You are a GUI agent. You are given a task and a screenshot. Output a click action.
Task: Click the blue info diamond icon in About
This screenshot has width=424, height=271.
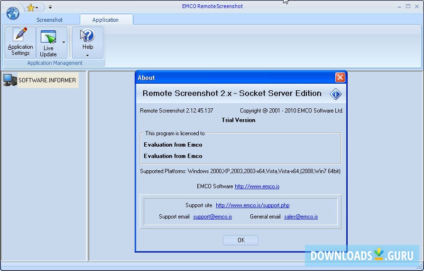click(x=336, y=94)
